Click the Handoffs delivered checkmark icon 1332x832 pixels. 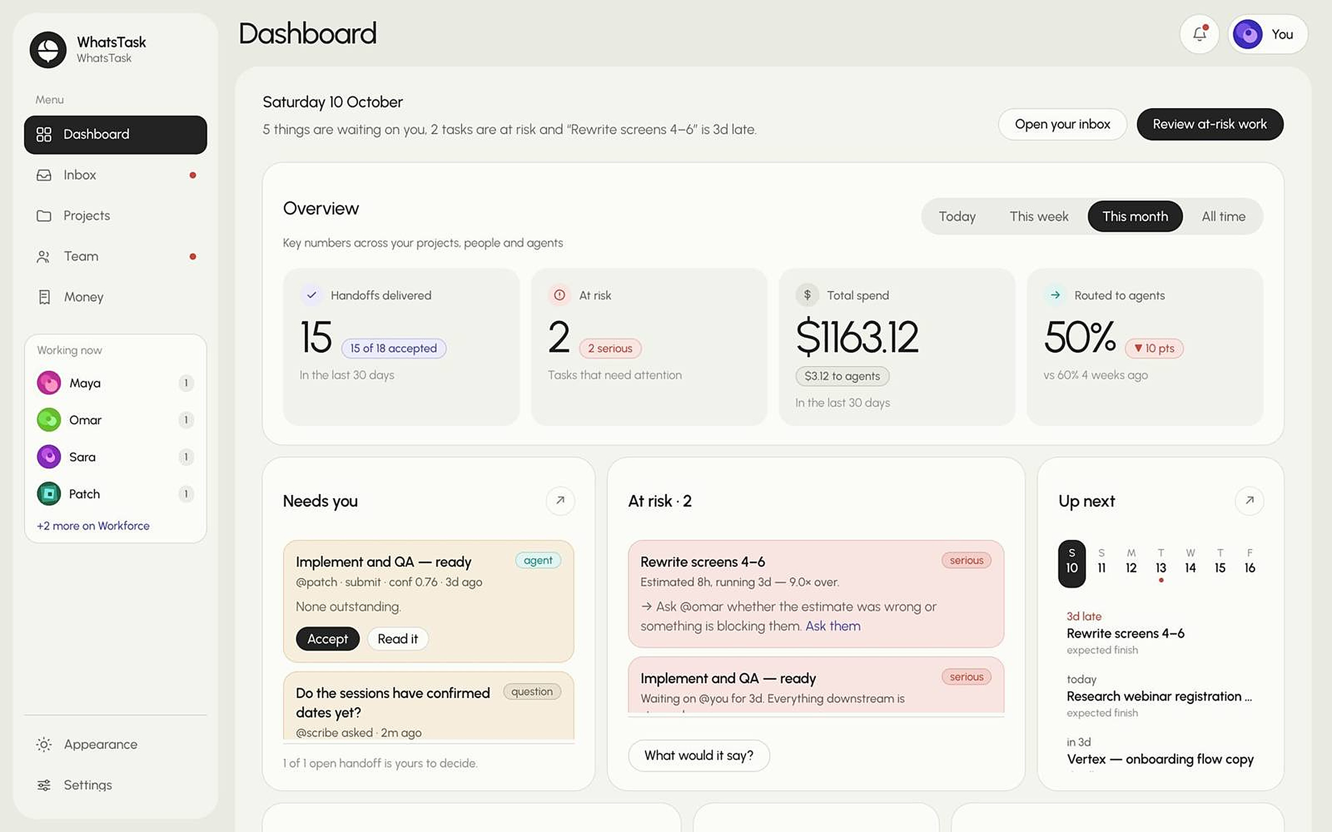(x=312, y=295)
